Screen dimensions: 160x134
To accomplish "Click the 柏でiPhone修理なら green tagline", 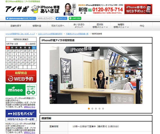I will pos(23,1).
